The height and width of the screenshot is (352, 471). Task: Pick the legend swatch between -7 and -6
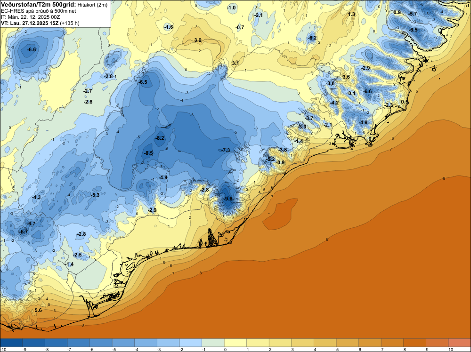click(x=79, y=343)
